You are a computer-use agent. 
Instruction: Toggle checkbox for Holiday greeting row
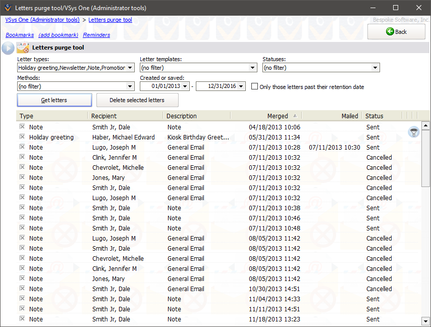click(x=22, y=137)
